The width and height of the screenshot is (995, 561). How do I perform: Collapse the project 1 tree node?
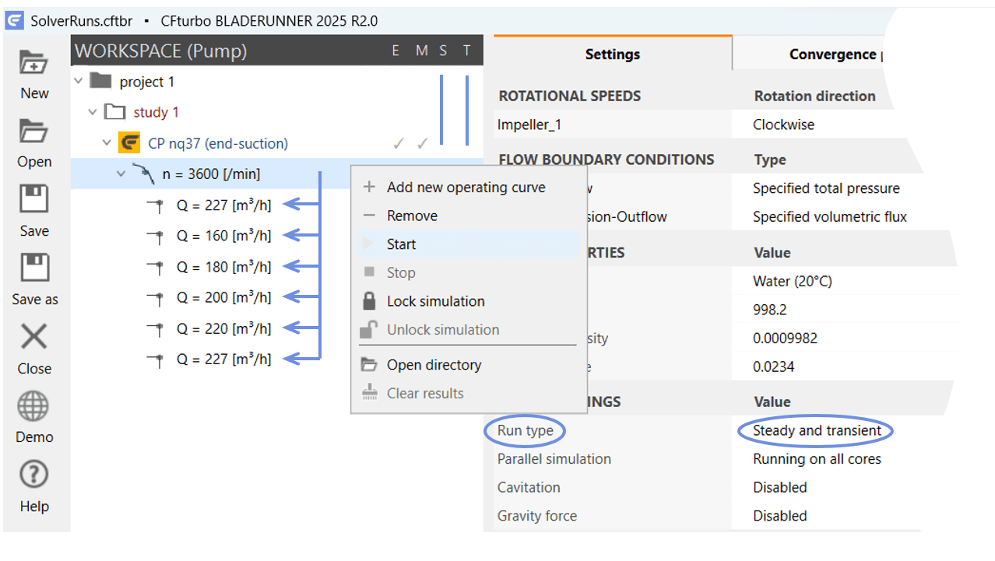[x=79, y=81]
